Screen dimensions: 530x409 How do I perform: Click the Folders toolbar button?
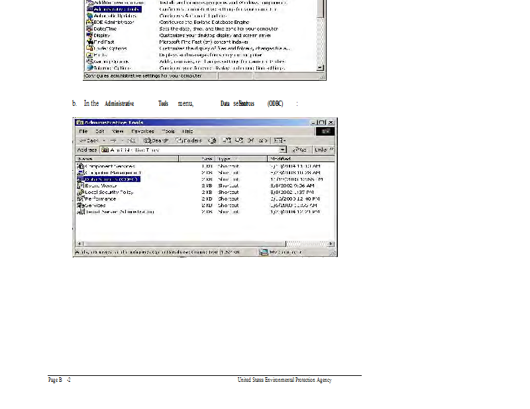coord(189,140)
